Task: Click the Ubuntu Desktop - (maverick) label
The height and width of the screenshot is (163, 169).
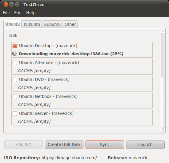Action: click(48, 46)
